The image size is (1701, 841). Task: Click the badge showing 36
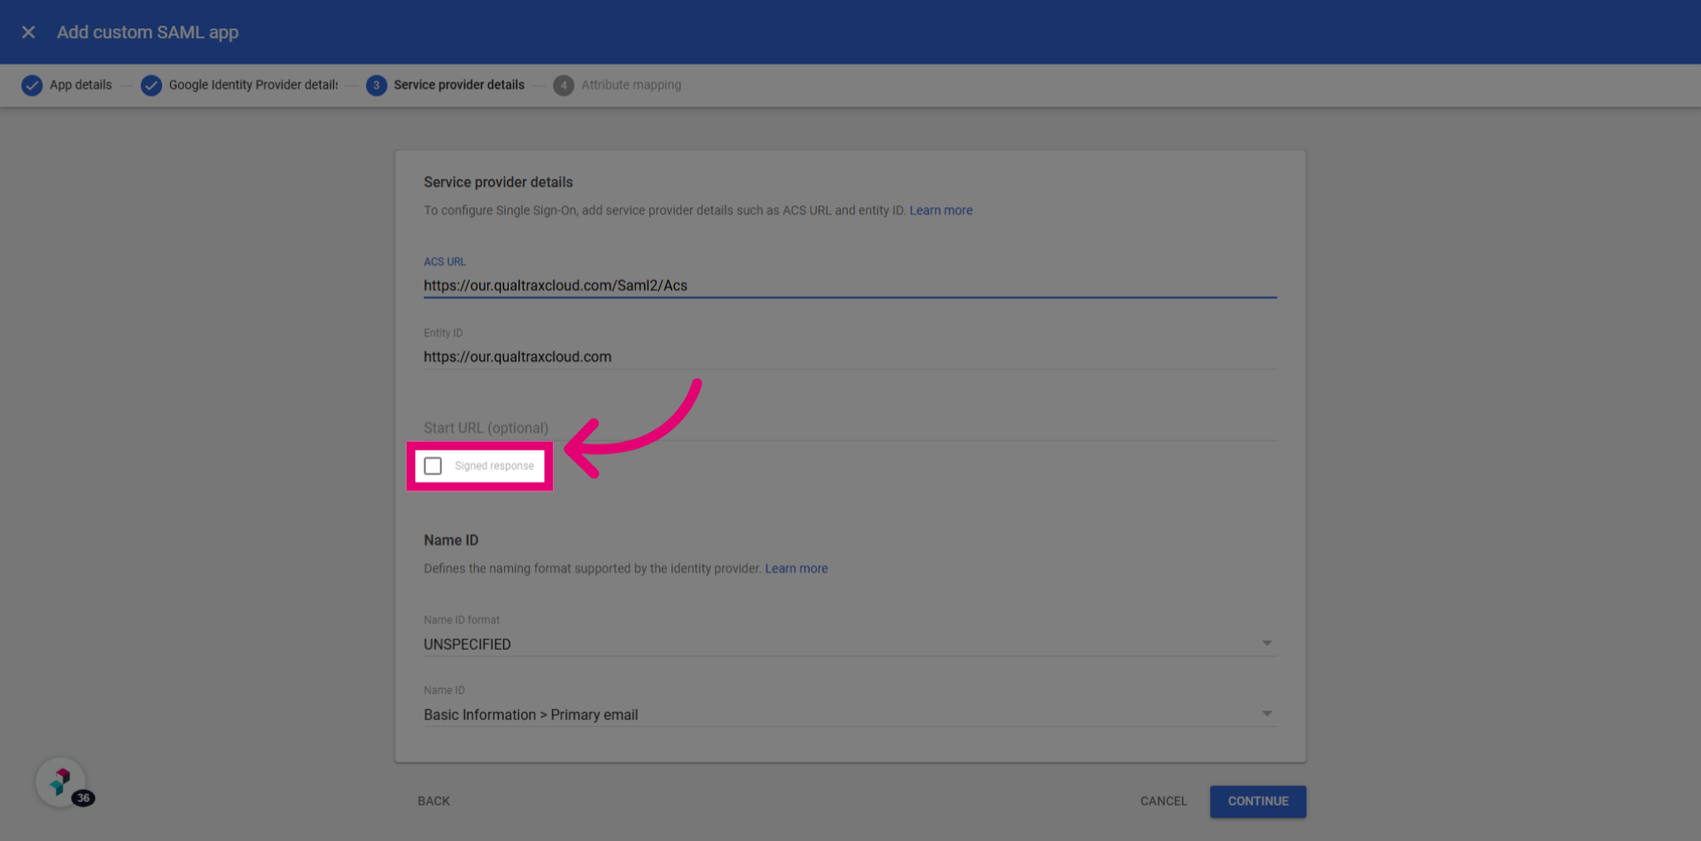click(83, 798)
